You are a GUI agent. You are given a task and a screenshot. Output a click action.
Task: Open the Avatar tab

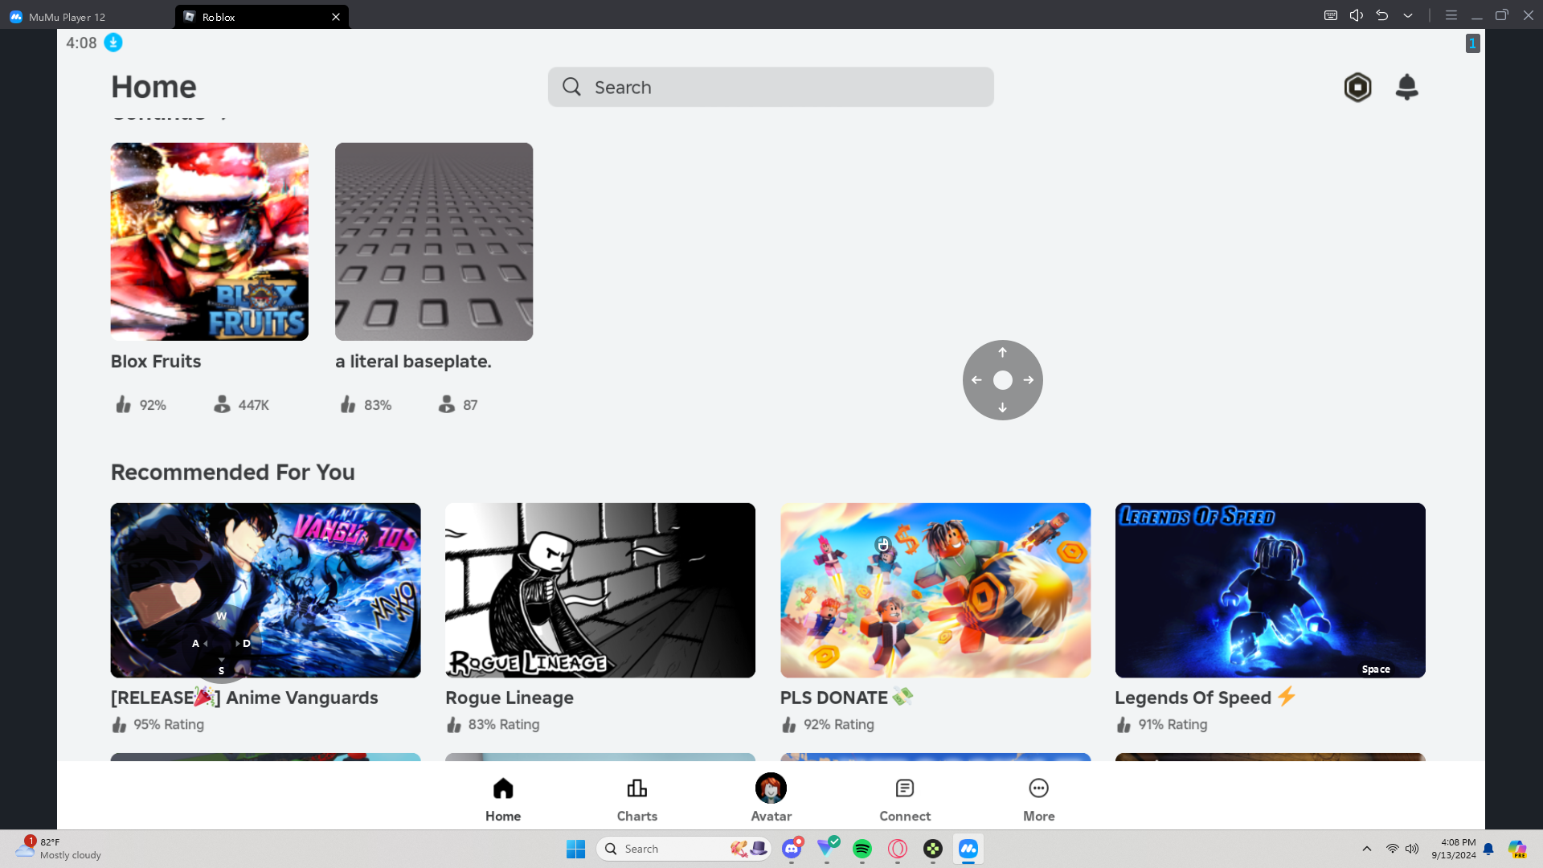coord(771,800)
